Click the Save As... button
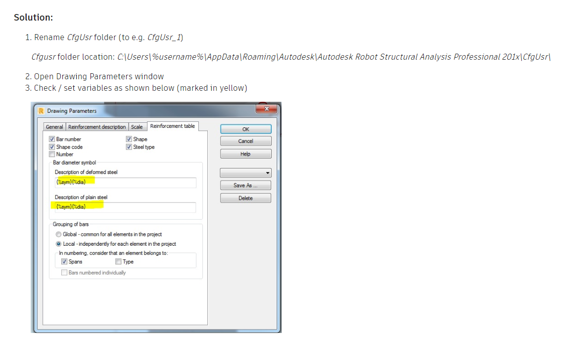Screen dimensions: 573x343 [x=246, y=186]
